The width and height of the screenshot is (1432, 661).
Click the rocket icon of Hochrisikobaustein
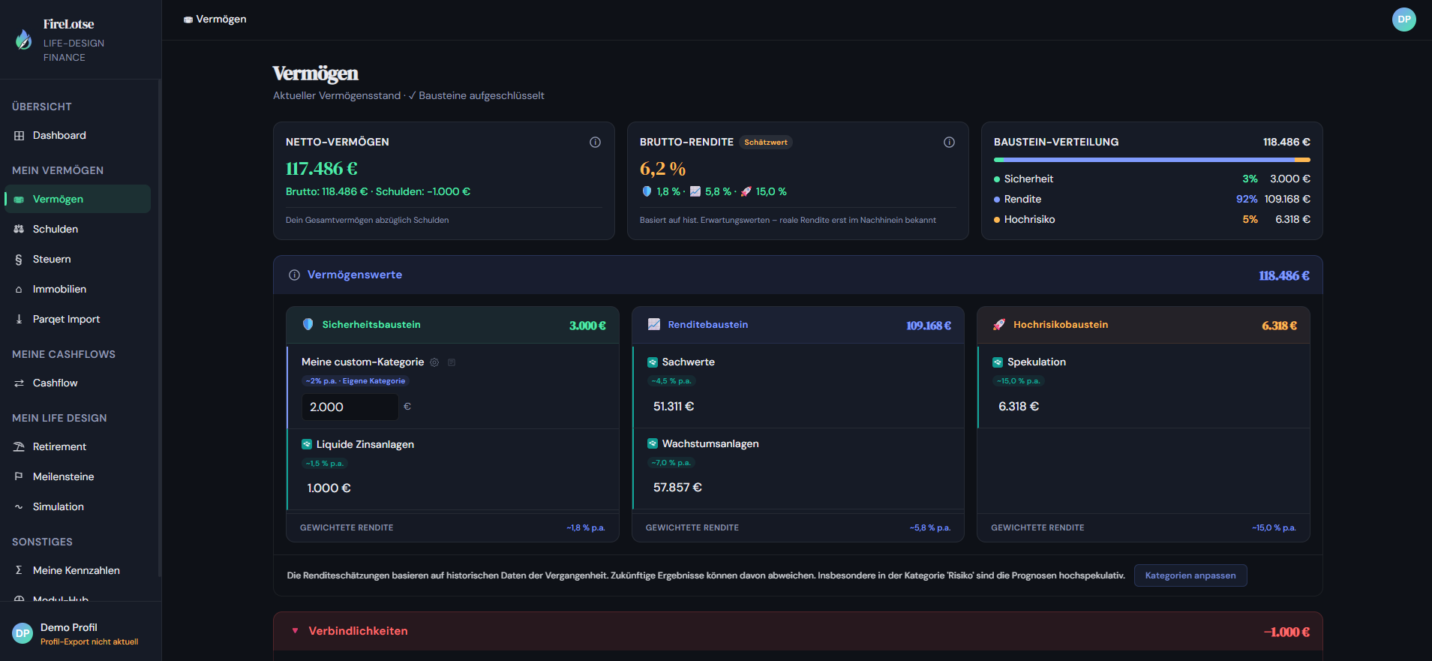click(x=998, y=325)
